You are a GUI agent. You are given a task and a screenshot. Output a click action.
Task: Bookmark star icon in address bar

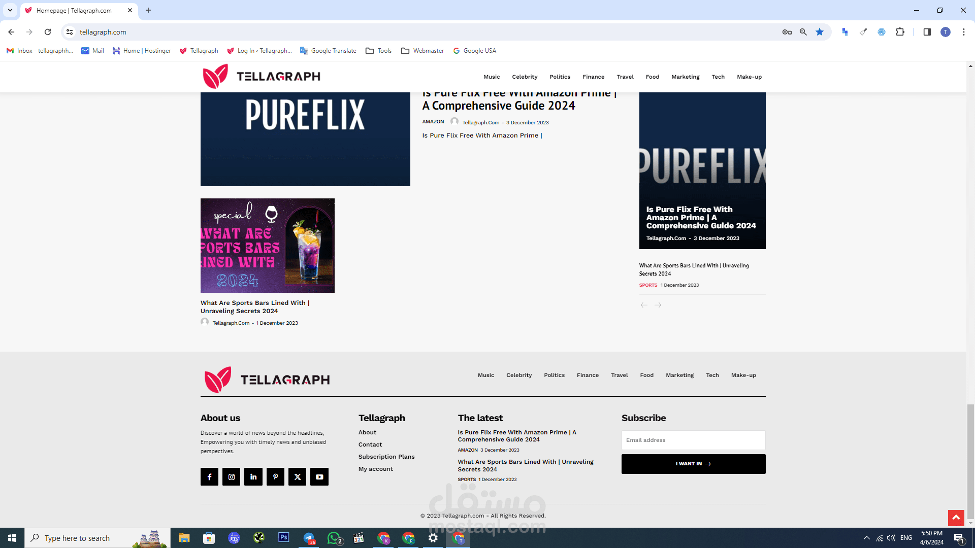click(x=820, y=32)
